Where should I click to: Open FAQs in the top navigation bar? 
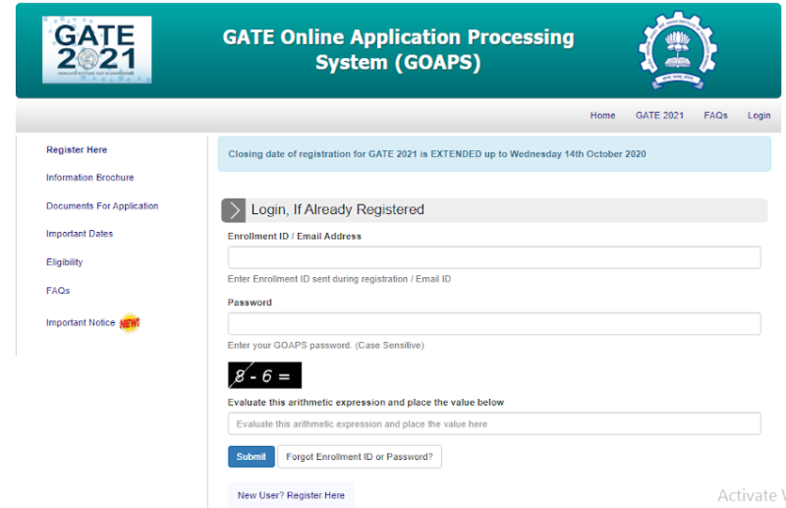715,116
